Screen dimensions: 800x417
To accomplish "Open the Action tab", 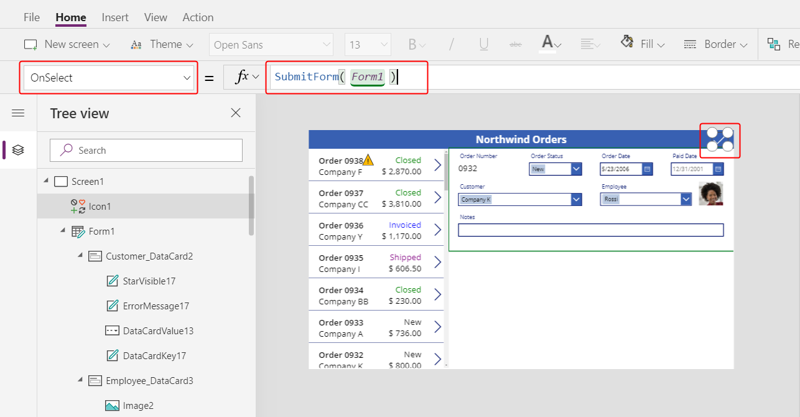I will pos(198,17).
